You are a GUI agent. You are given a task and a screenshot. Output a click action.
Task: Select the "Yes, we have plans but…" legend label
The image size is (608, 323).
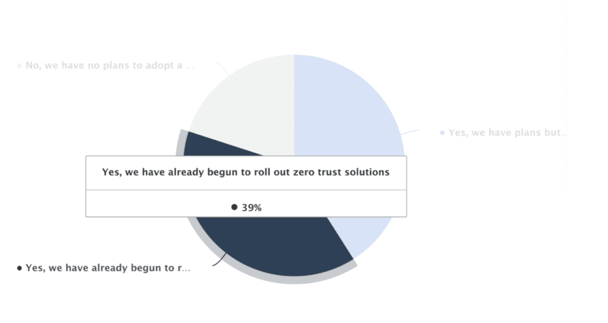[508, 133]
